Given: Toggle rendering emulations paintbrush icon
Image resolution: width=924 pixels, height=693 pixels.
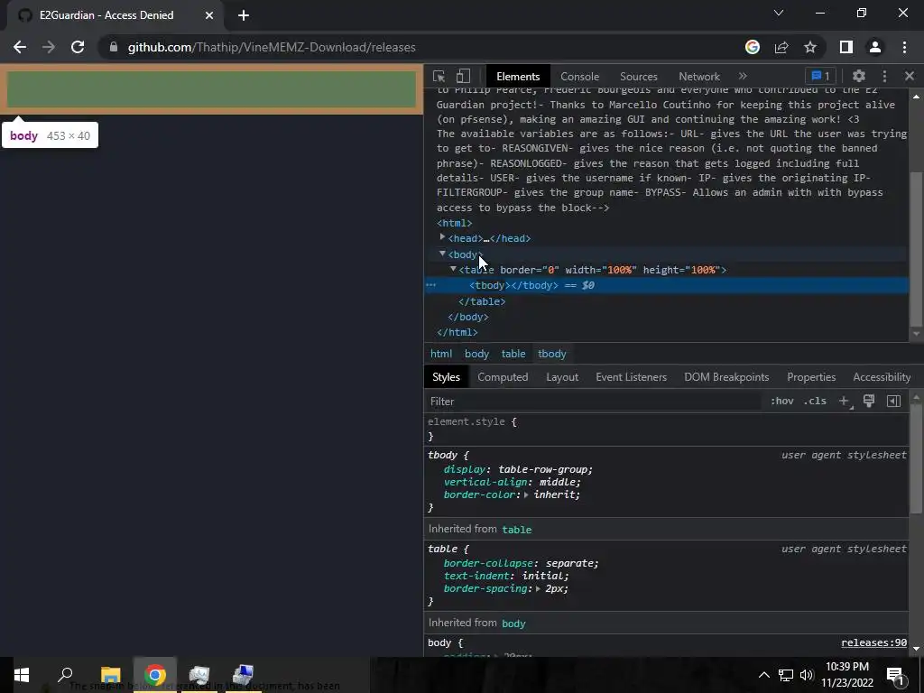Looking at the screenshot, I should pos(869,401).
